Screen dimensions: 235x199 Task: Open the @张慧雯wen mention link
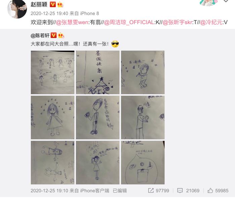click(x=72, y=22)
